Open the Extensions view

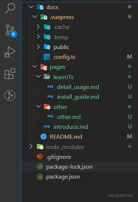[x=10, y=74]
